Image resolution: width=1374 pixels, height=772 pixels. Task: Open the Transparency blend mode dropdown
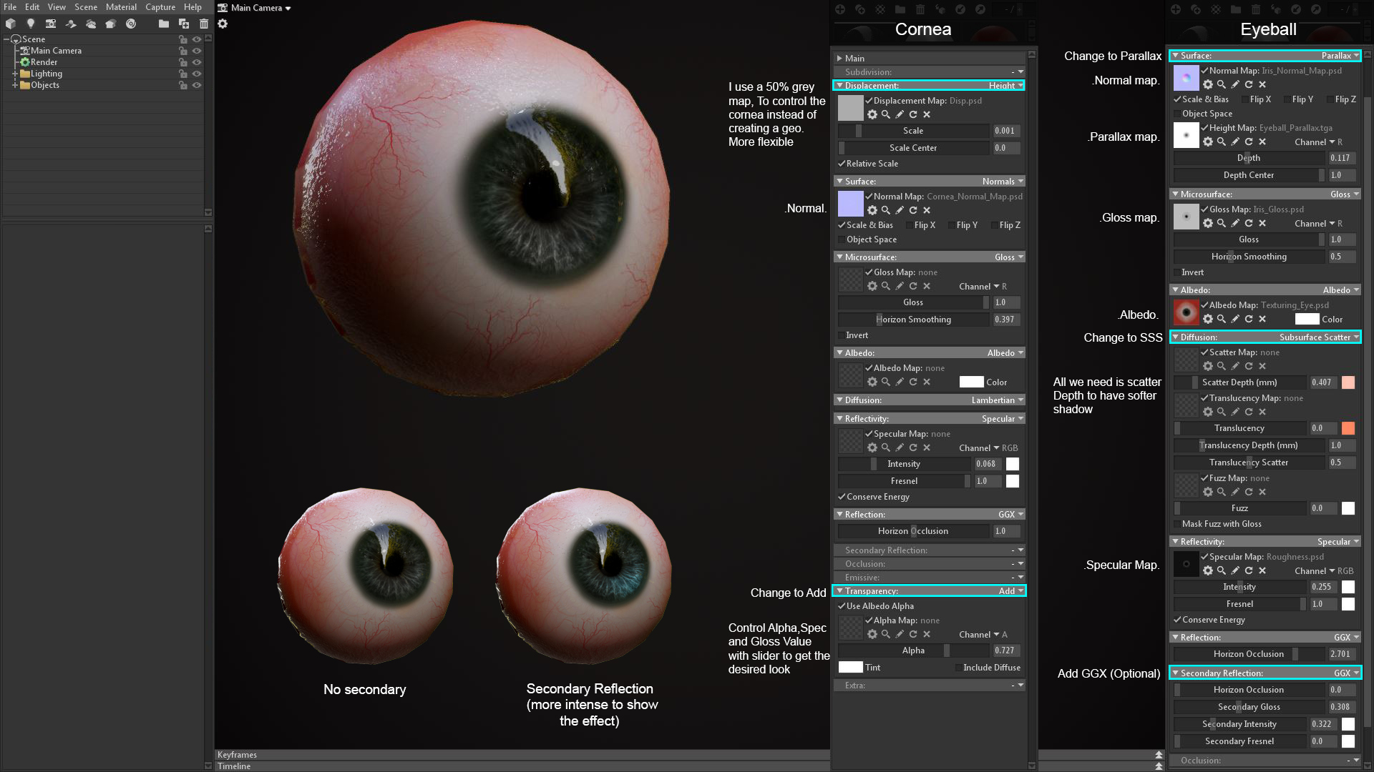point(1010,590)
